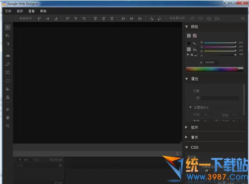Adjust the R red color slider
249x184 pixels.
coord(220,43)
